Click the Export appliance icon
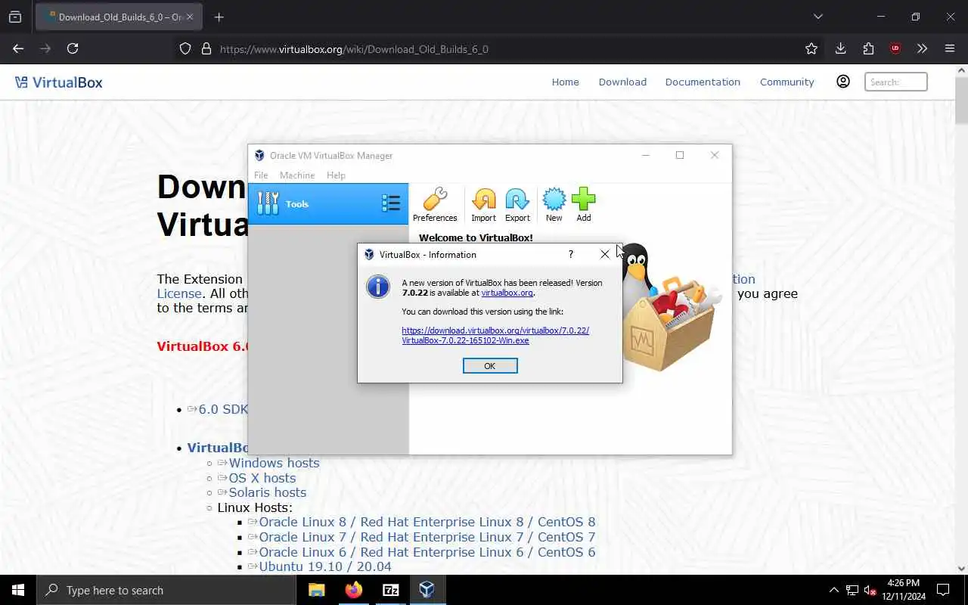Viewport: 968px width, 605px height. coord(517,205)
